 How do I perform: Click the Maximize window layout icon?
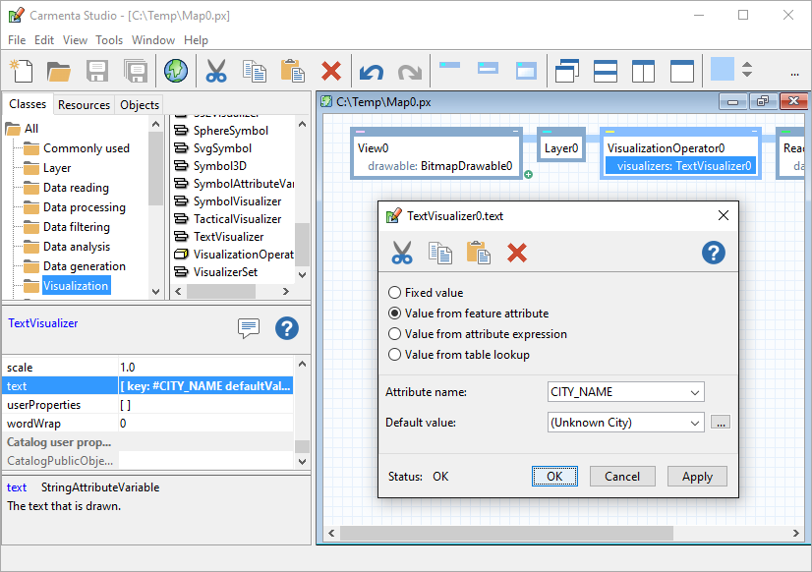(x=682, y=71)
